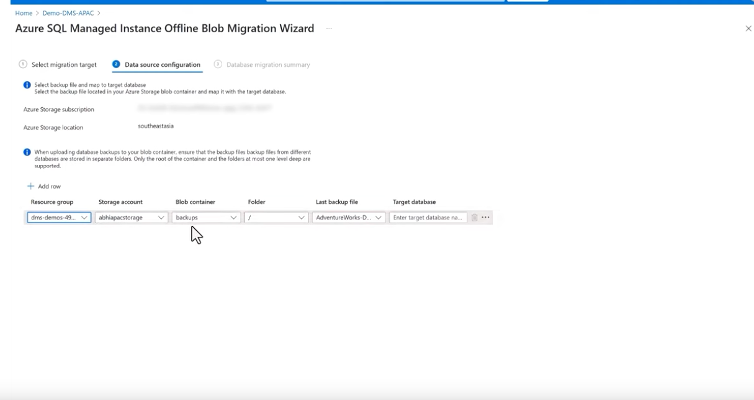Go to Select migration target step
The width and height of the screenshot is (754, 400).
[x=64, y=64]
